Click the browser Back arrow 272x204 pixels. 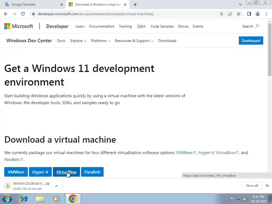click(6, 14)
